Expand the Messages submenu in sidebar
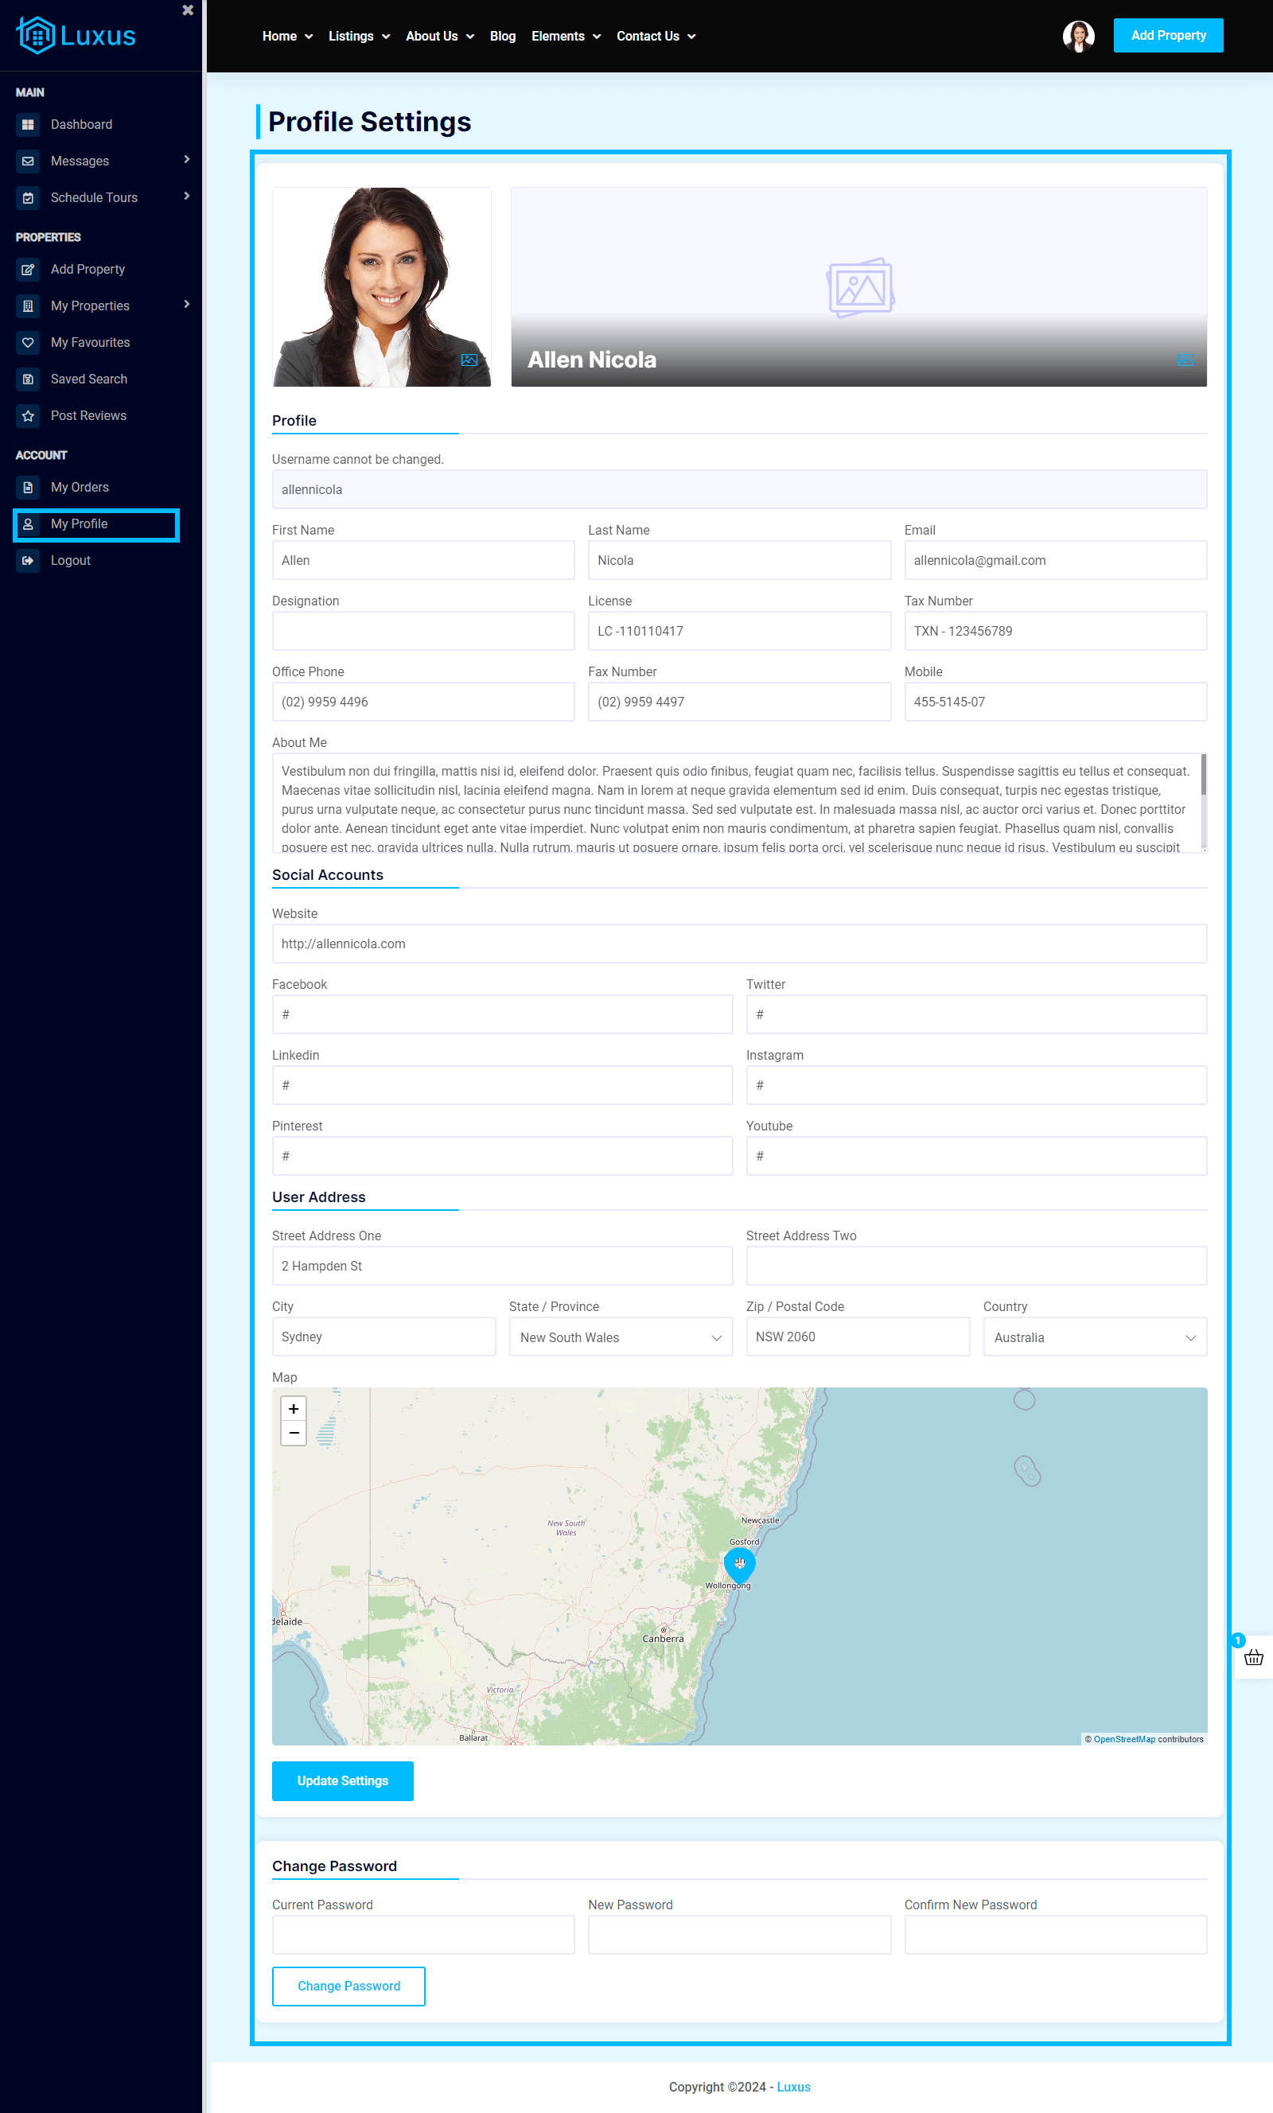 (186, 161)
